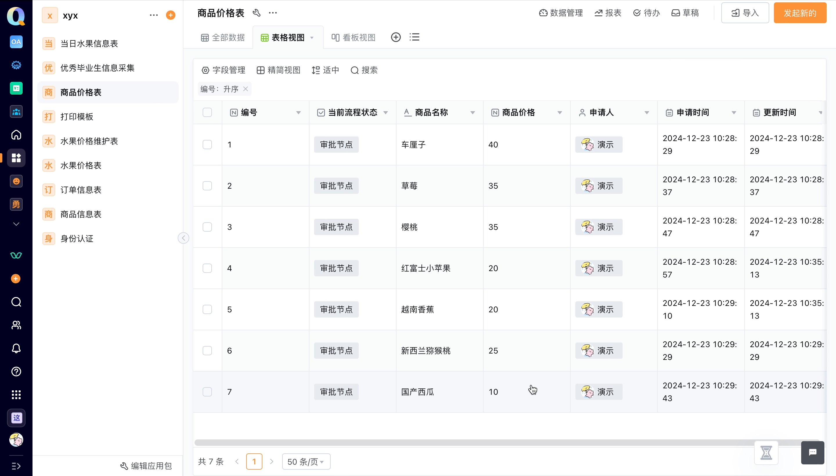Viewport: 836px width, 476px height.
Task: Open 字段管理 in table toolbar
Action: coord(224,70)
